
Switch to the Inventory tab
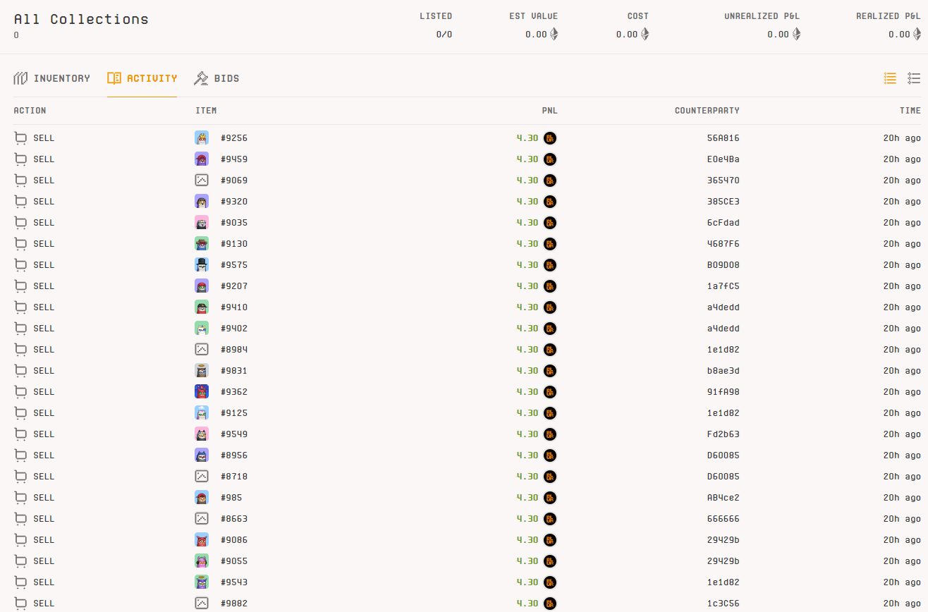[x=52, y=78]
